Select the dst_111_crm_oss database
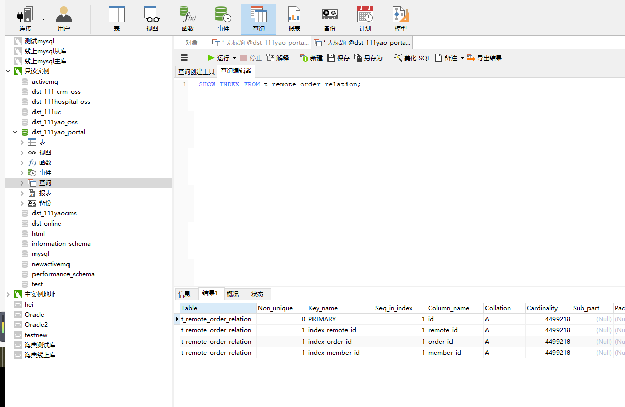The width and height of the screenshot is (625, 407). click(x=56, y=92)
